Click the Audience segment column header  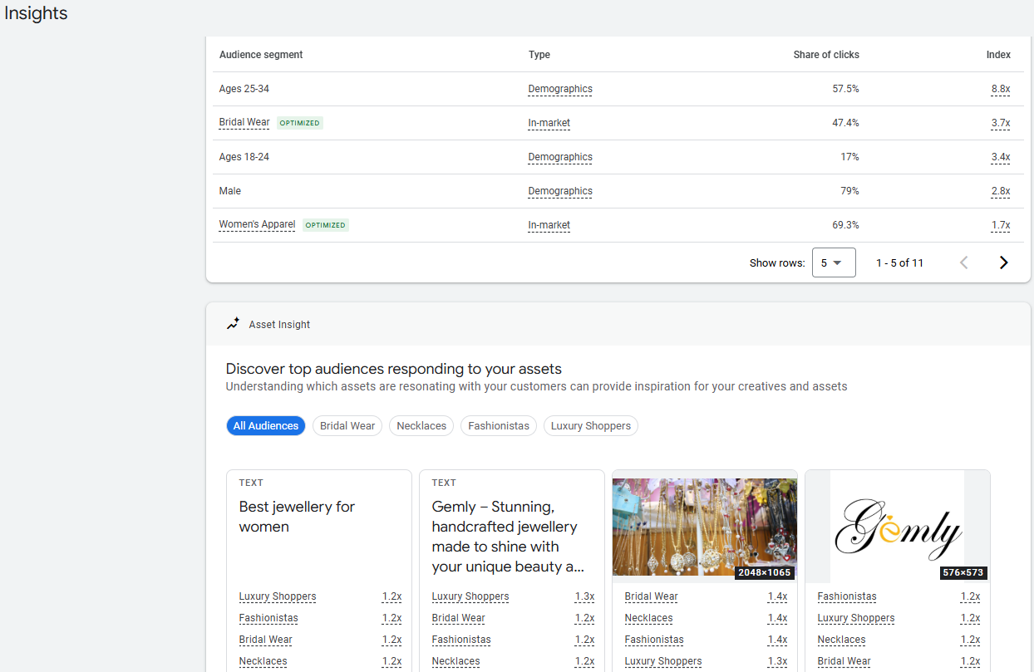coord(261,55)
